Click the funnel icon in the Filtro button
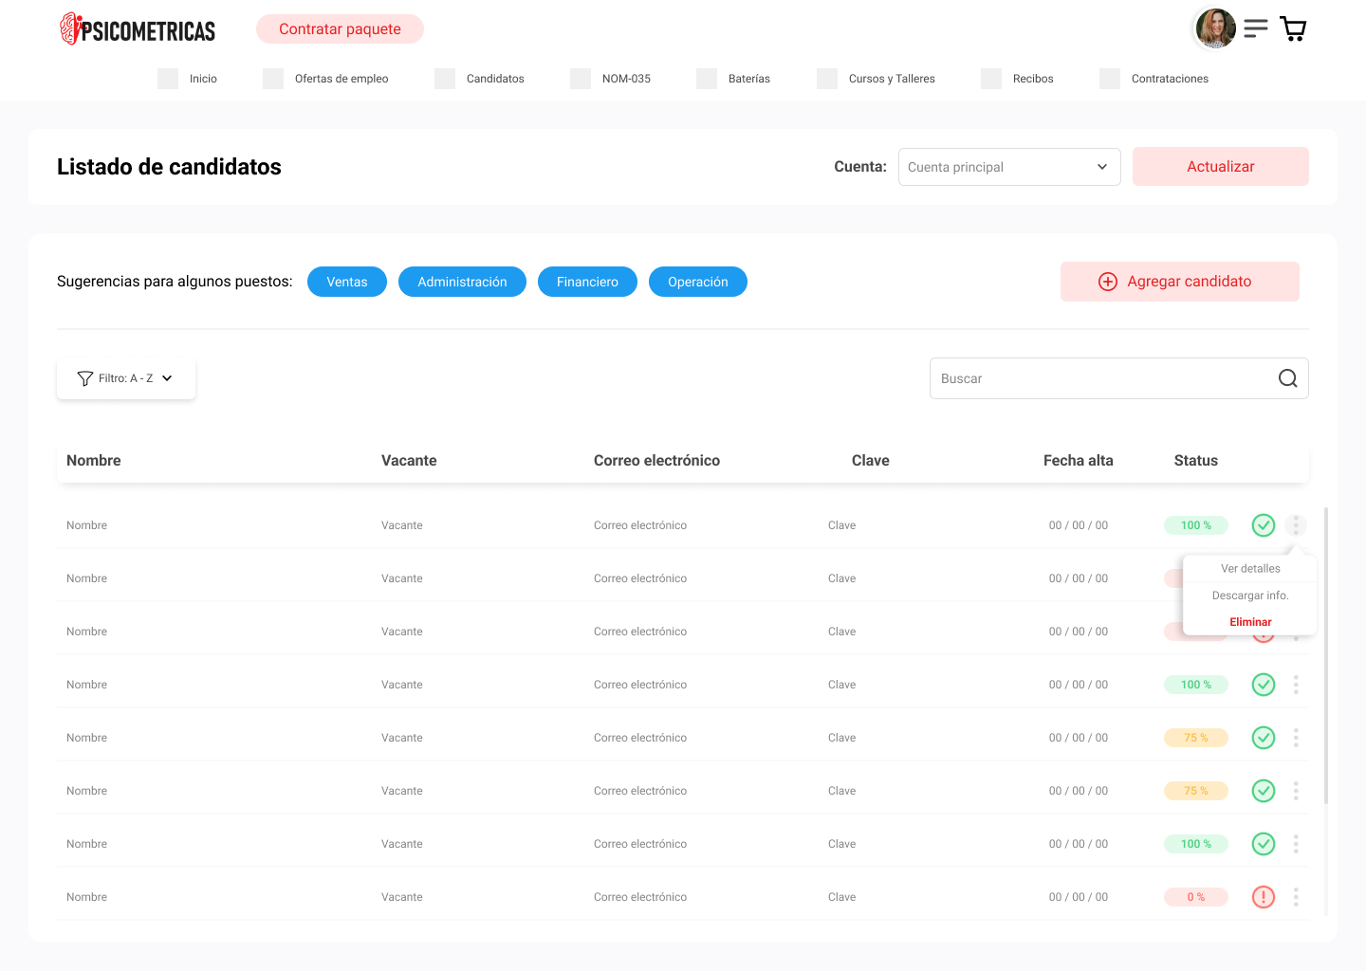 [x=84, y=378]
